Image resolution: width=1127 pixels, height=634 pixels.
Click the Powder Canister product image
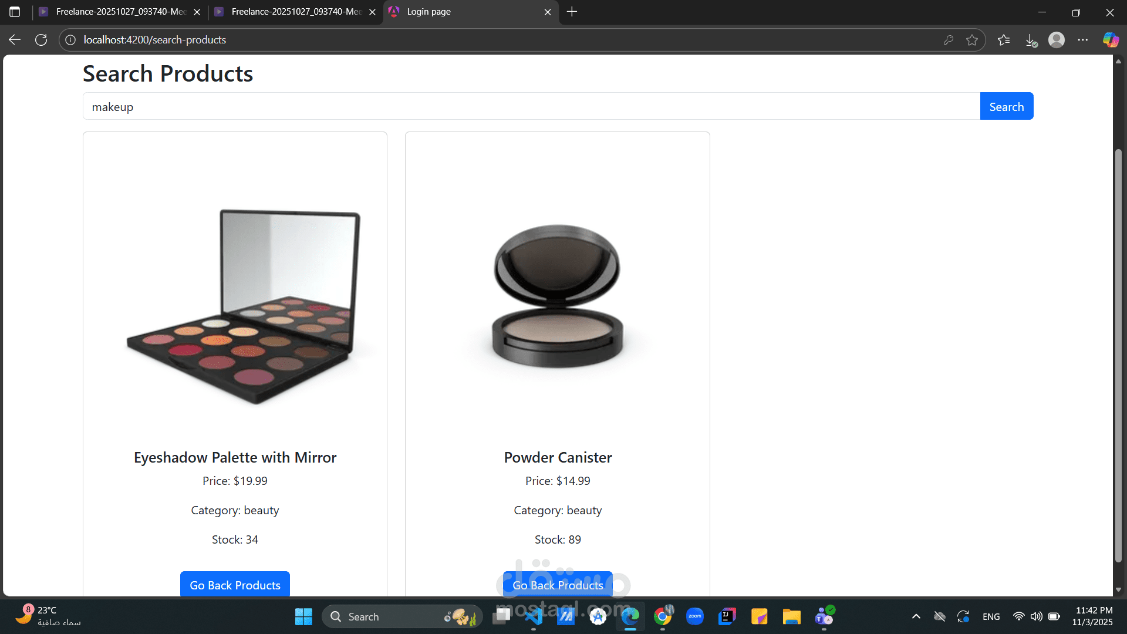click(557, 296)
